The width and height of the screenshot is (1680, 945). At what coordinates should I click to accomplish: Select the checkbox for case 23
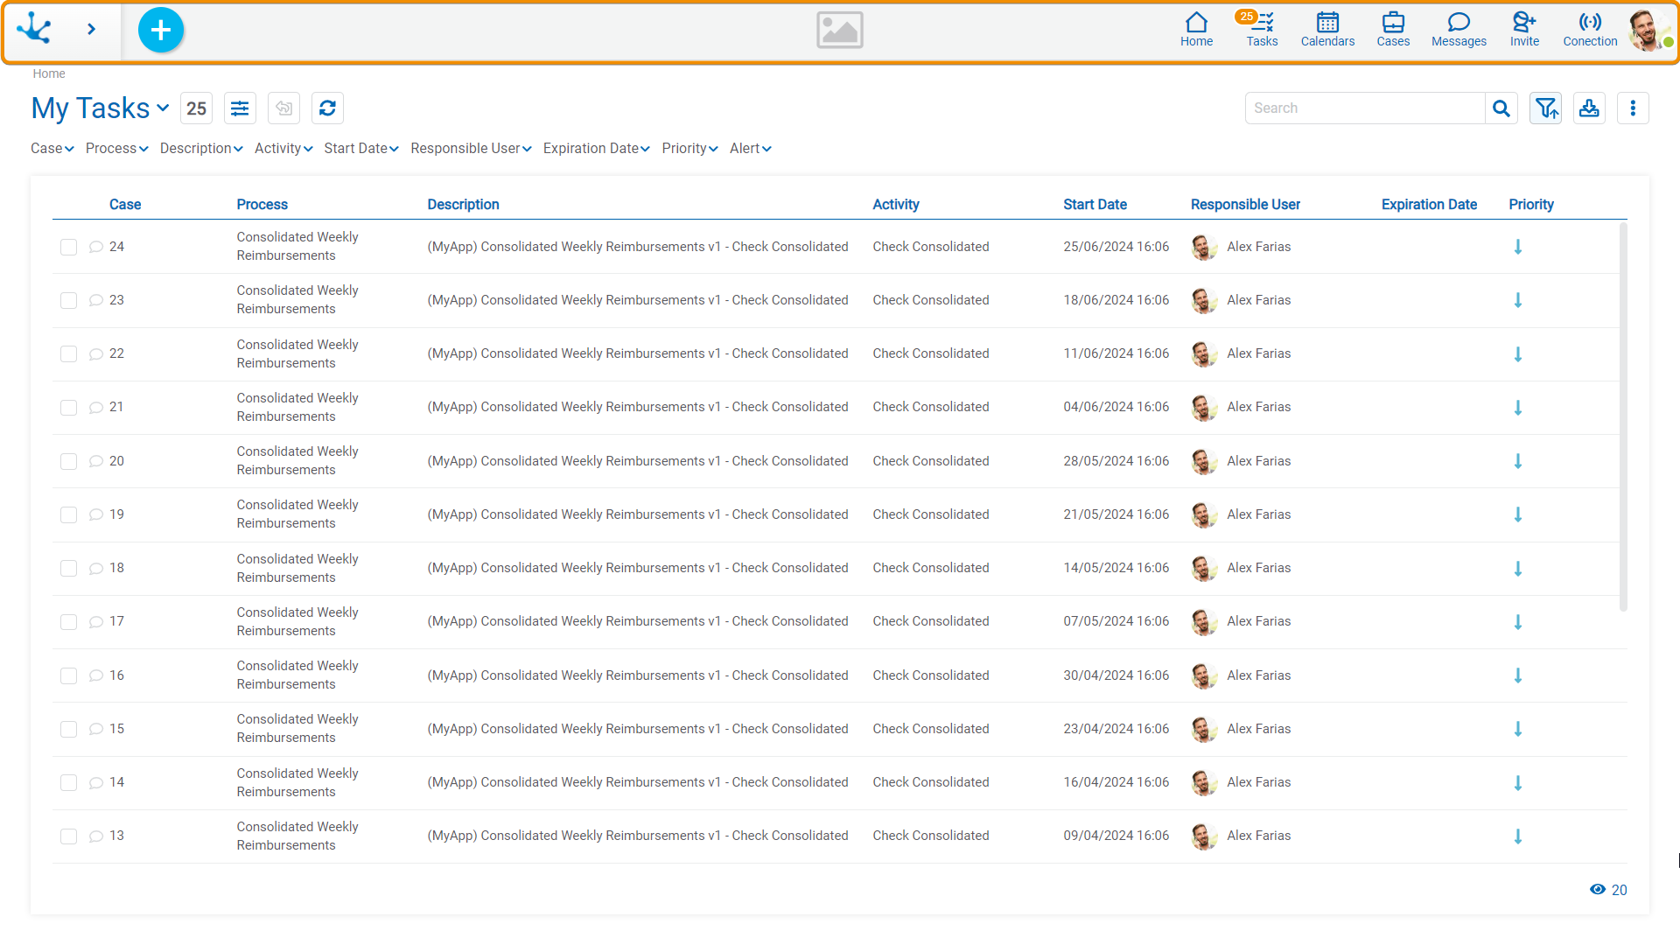[x=68, y=300]
